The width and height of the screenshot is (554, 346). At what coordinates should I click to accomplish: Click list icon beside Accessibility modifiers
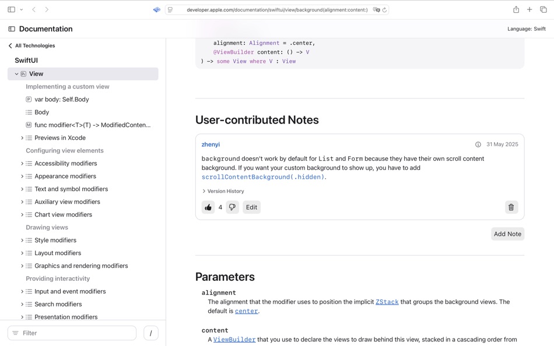click(x=29, y=164)
